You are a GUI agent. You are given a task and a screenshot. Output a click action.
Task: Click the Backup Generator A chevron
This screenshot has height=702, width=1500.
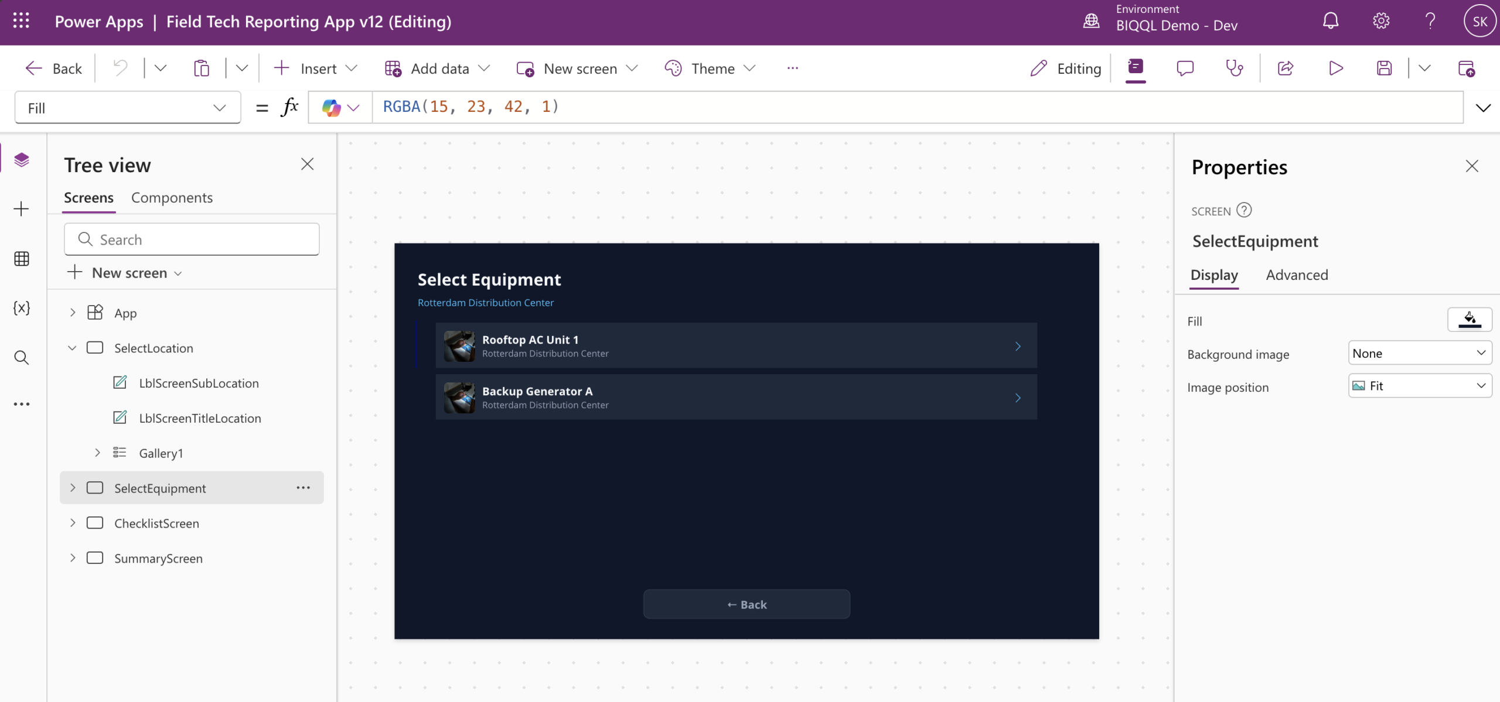tap(1018, 398)
